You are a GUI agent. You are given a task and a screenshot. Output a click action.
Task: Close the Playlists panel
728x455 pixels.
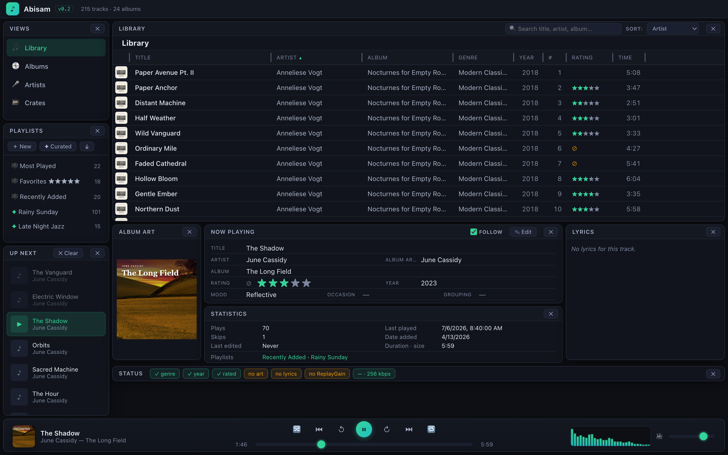tap(98, 131)
